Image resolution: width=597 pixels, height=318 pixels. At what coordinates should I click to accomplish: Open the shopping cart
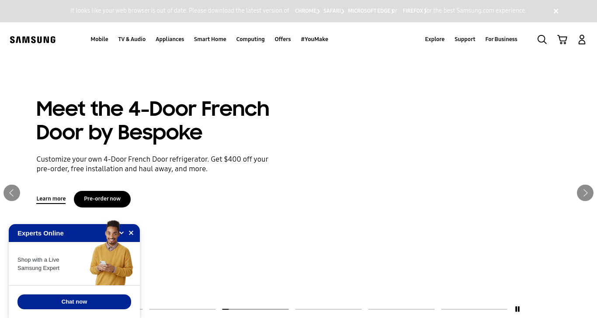pos(562,39)
